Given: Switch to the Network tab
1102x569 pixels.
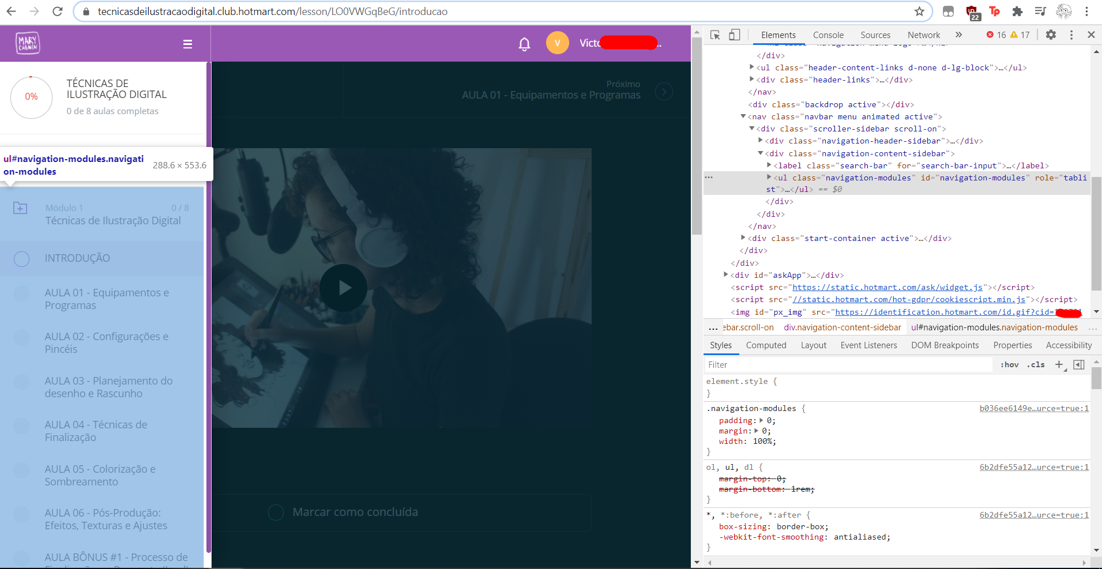Looking at the screenshot, I should click(x=924, y=35).
